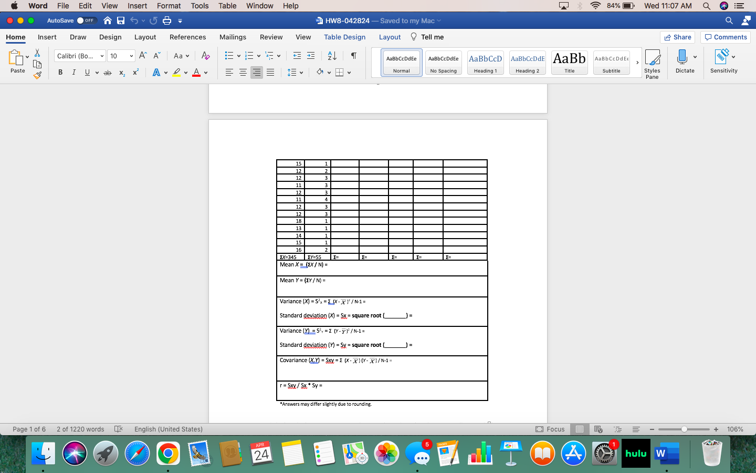Click the Share button
This screenshot has height=473, width=756.
click(677, 37)
